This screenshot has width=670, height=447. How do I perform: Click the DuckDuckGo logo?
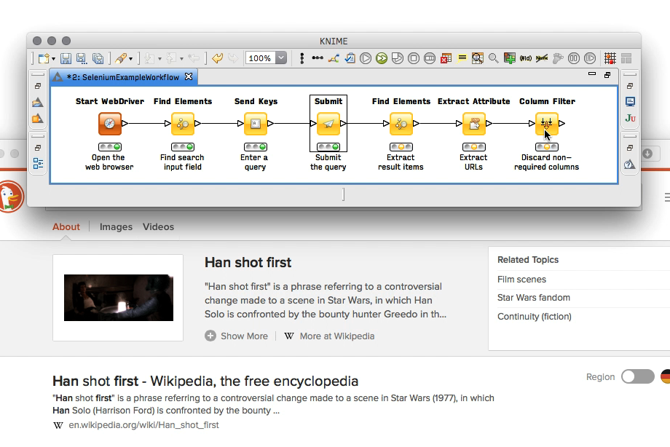[10, 197]
